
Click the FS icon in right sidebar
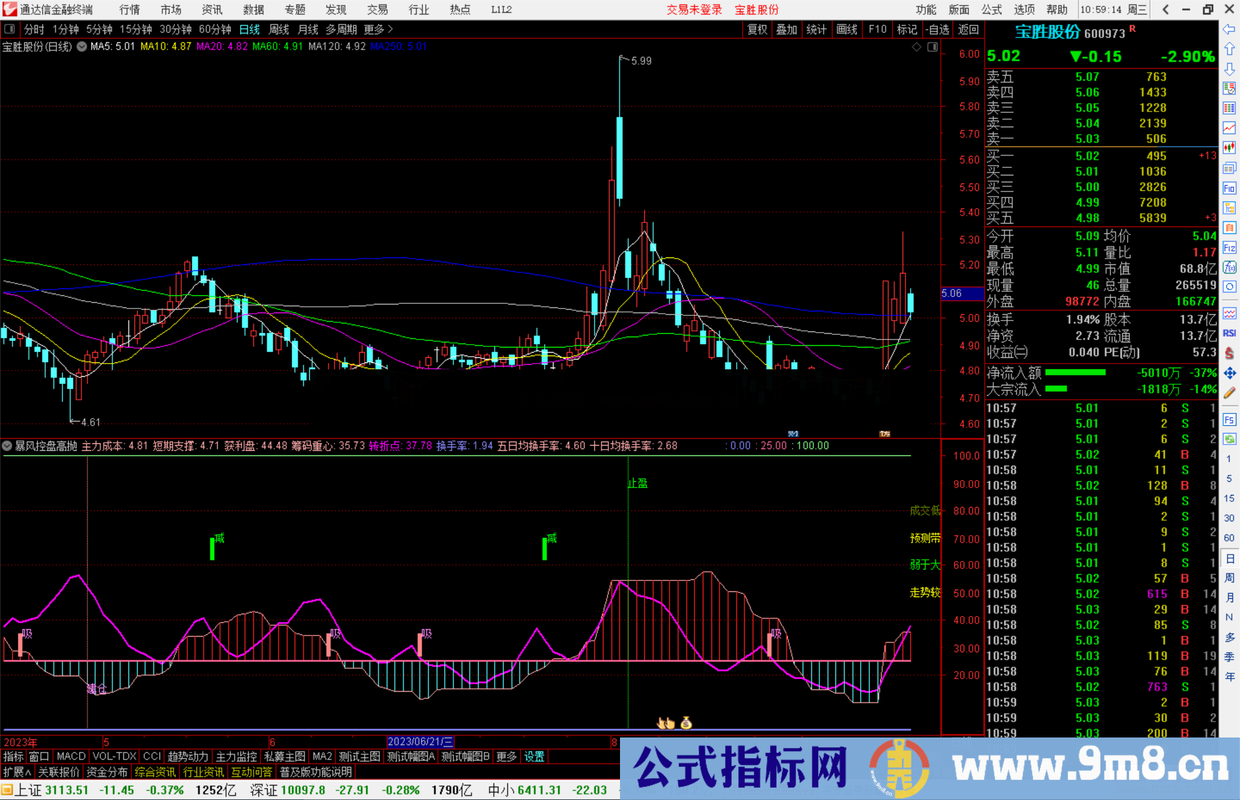1229,420
